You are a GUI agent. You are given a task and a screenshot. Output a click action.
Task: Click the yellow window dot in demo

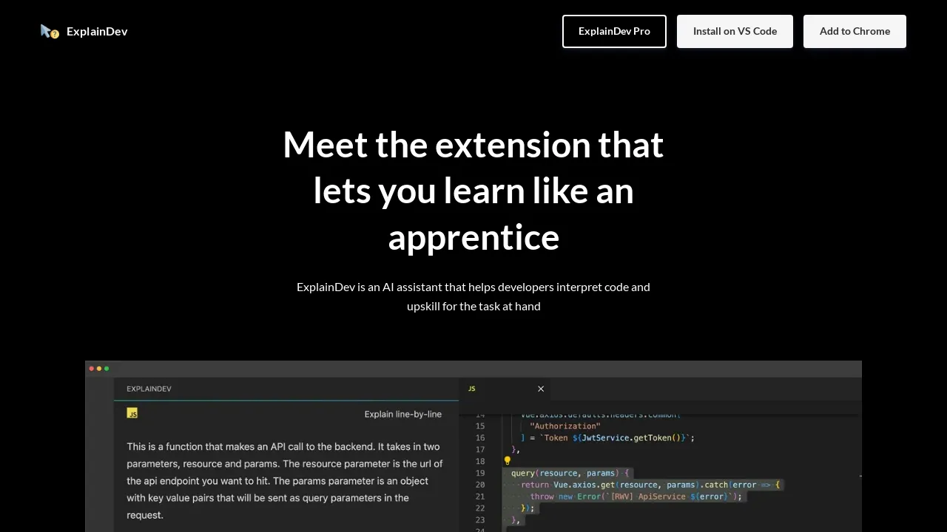[99, 368]
